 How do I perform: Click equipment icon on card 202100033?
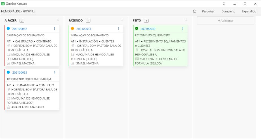point(9,98)
